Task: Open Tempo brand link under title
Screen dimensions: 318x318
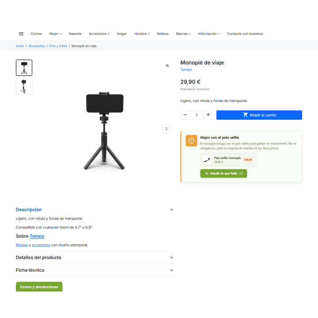Action: (186, 70)
